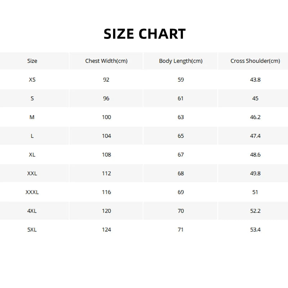Click cross shoulder value 48.6
Screen dimensions: 288x288
255,155
